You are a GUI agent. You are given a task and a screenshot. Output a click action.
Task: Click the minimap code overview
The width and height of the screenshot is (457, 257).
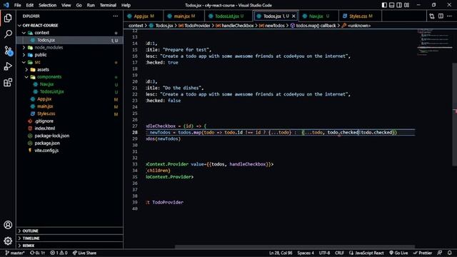click(434, 42)
